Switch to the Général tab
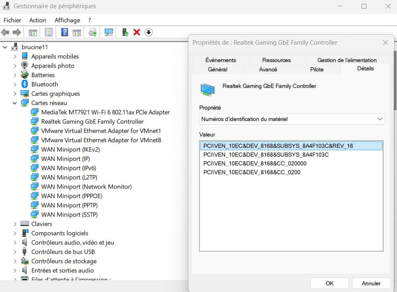Screen dimensions: 397x292 coord(218,69)
